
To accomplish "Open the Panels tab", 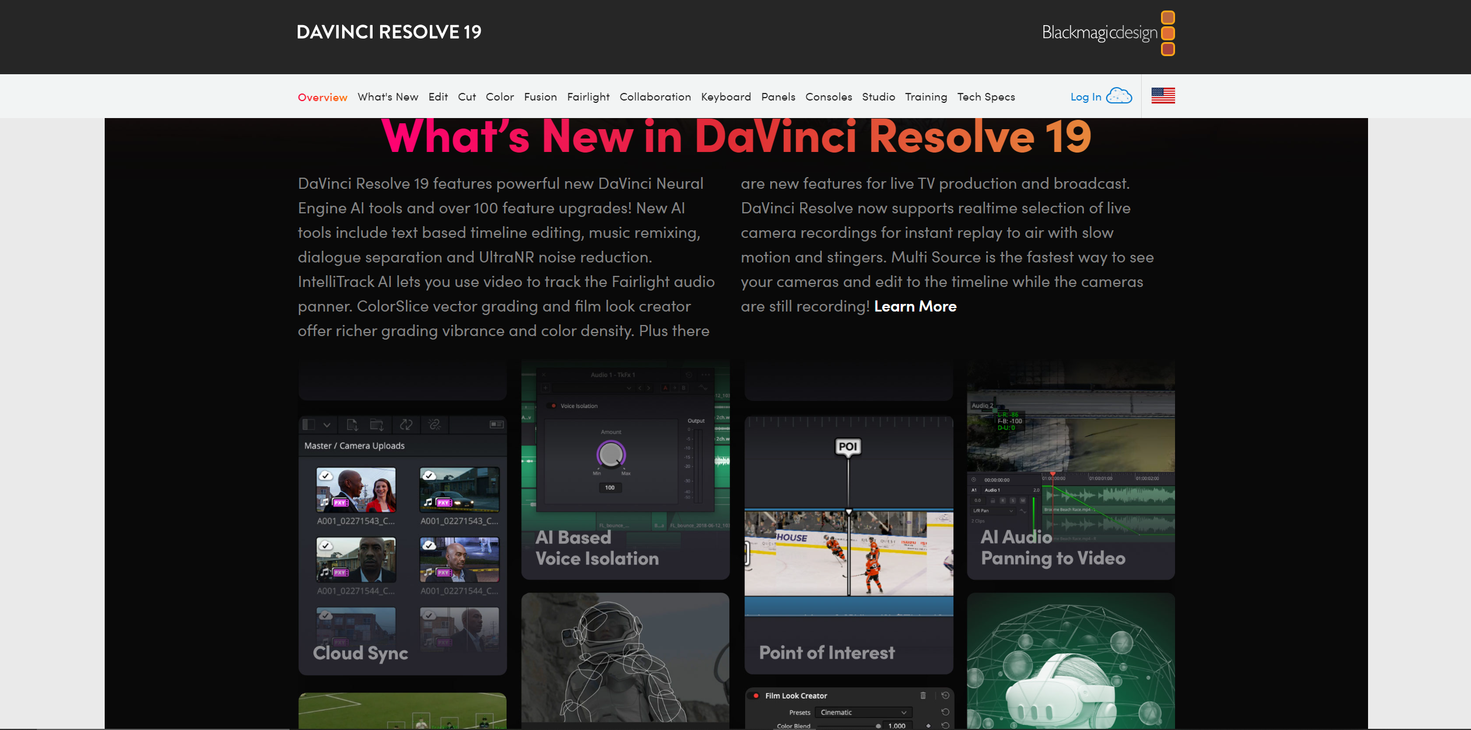I will tap(778, 97).
